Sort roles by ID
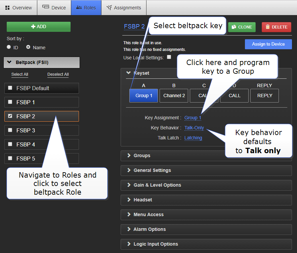Image resolution: width=297 pixels, height=253 pixels. pos(9,47)
